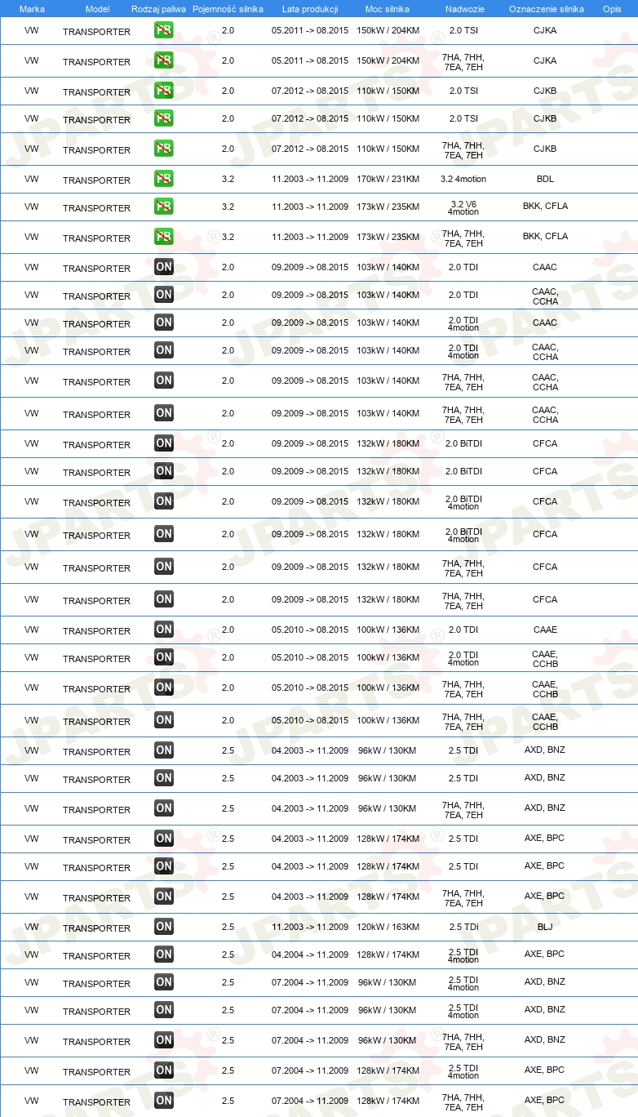Click petrol icon in 3.2 V6 4motion row

(164, 207)
